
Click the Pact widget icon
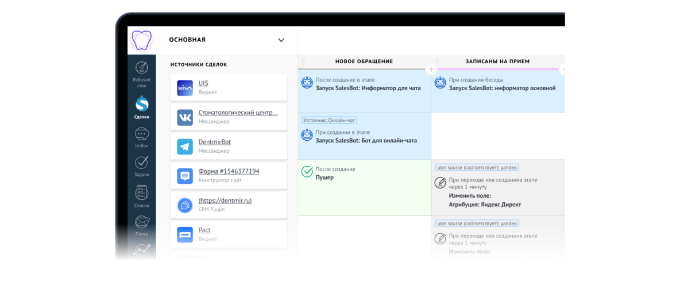pyautogui.click(x=185, y=234)
